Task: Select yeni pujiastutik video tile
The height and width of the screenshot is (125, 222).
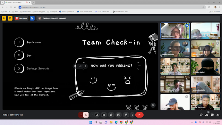Action: pyautogui.click(x=205, y=84)
